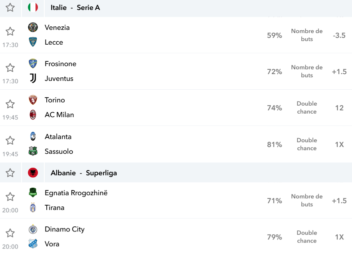Star the Dinamo City vs Vora match
Viewport: 352px width, 253px height.
[x=10, y=233]
